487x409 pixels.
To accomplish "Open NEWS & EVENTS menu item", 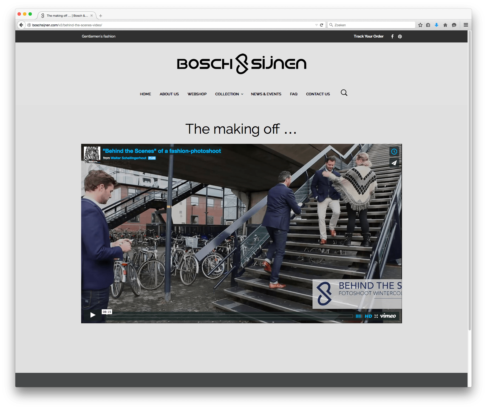I will point(266,94).
